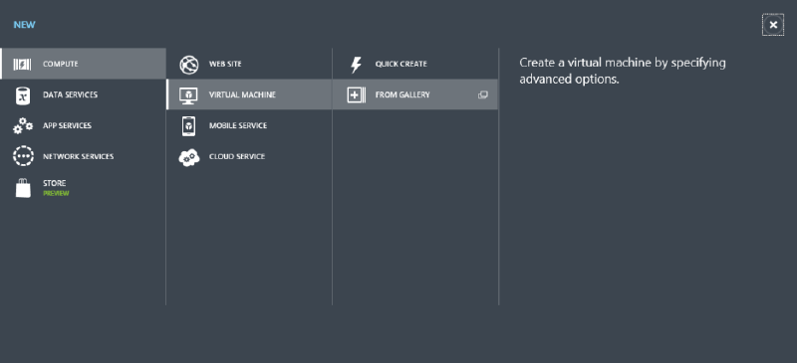This screenshot has width=797, height=363.
Task: Click the Compute barcode icon
Action: click(x=22, y=64)
